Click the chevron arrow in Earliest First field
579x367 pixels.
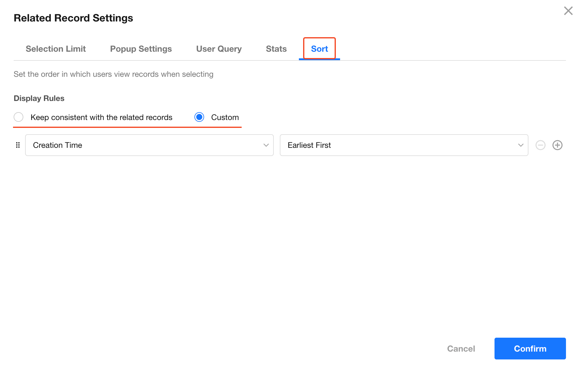[521, 145]
